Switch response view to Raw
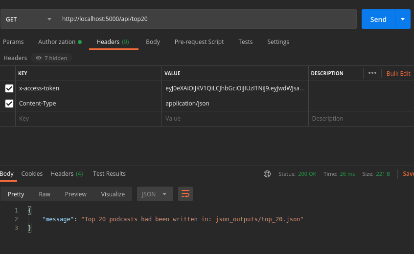 point(45,194)
